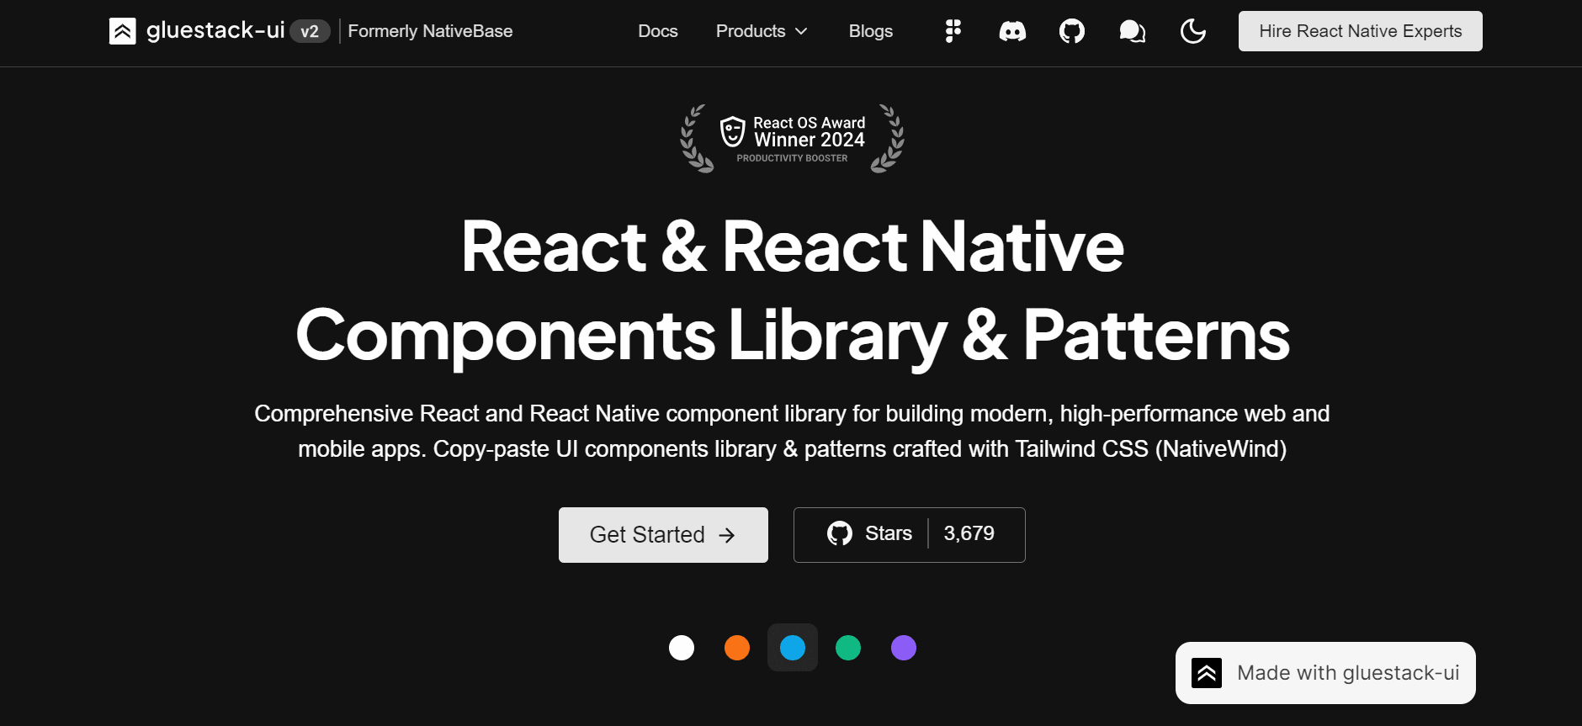Click the arrow icon in Get Started
The width and height of the screenshot is (1582, 726).
pyautogui.click(x=727, y=535)
